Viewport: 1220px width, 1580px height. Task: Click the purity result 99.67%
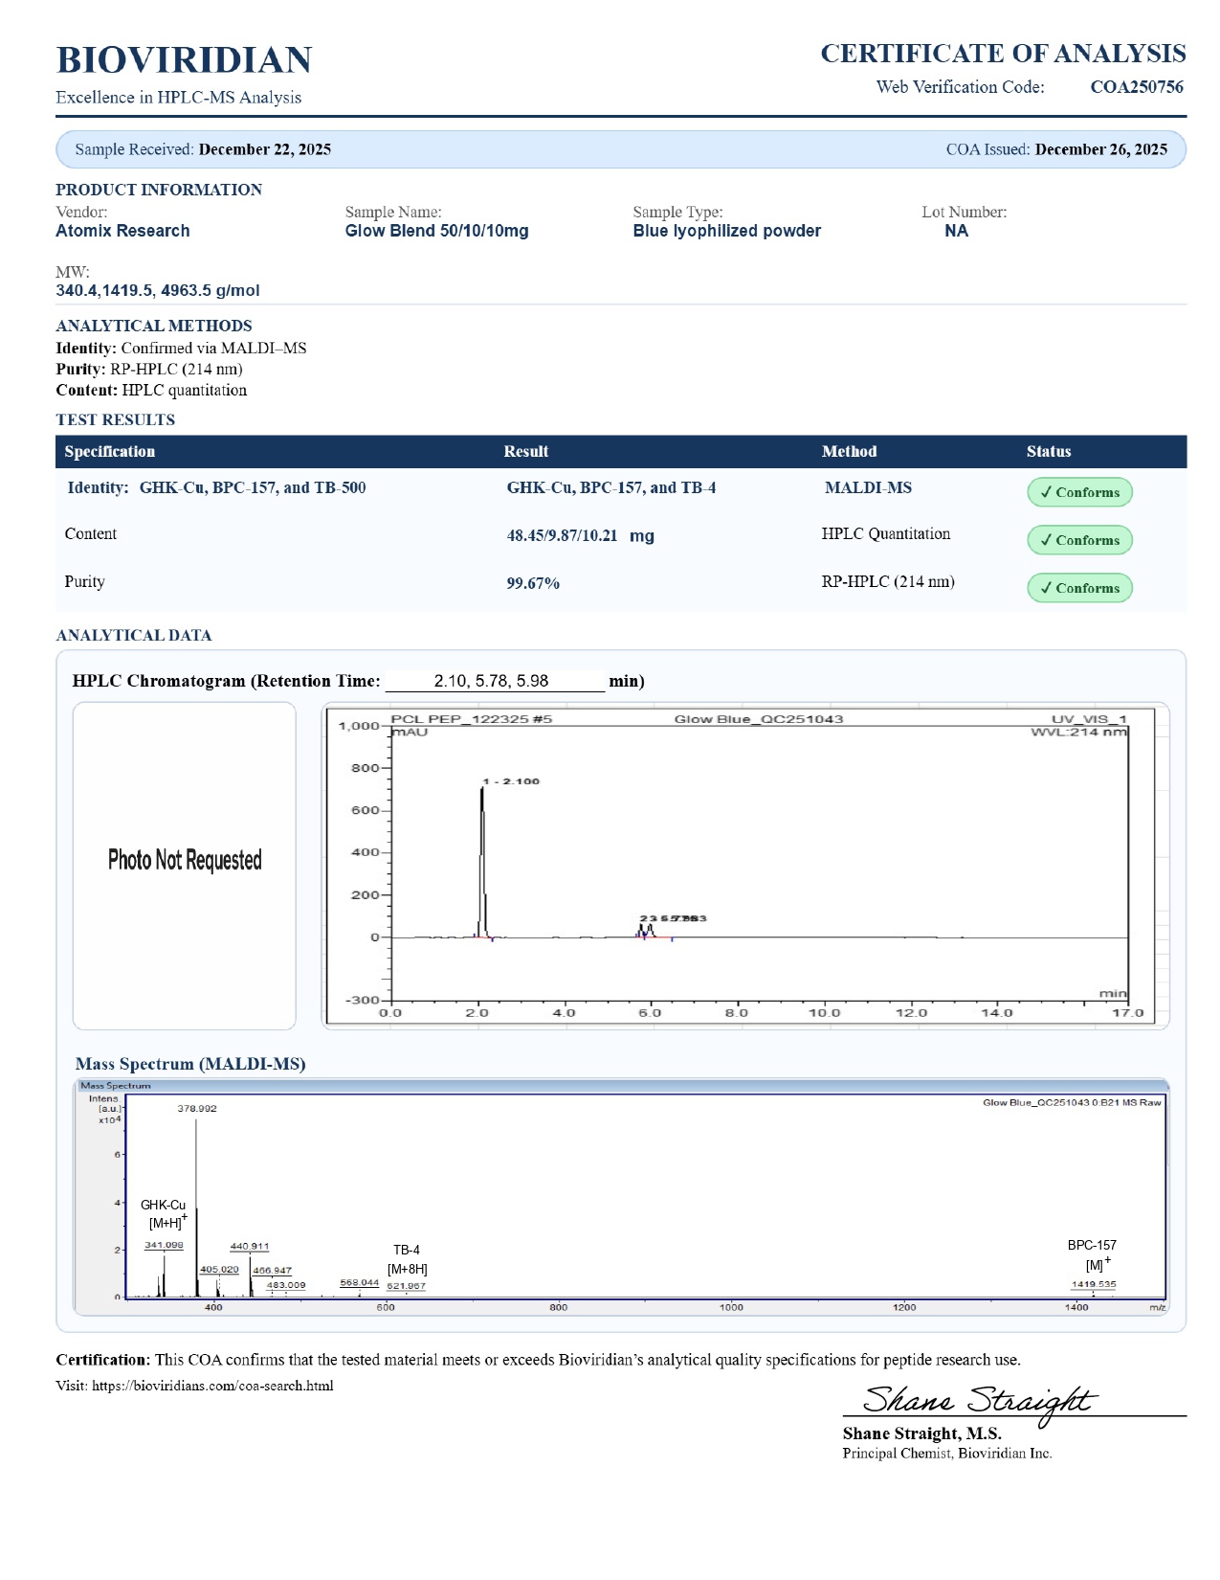533,583
